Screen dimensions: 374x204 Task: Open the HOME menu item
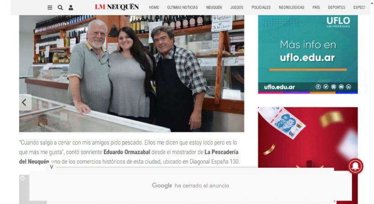tap(154, 7)
